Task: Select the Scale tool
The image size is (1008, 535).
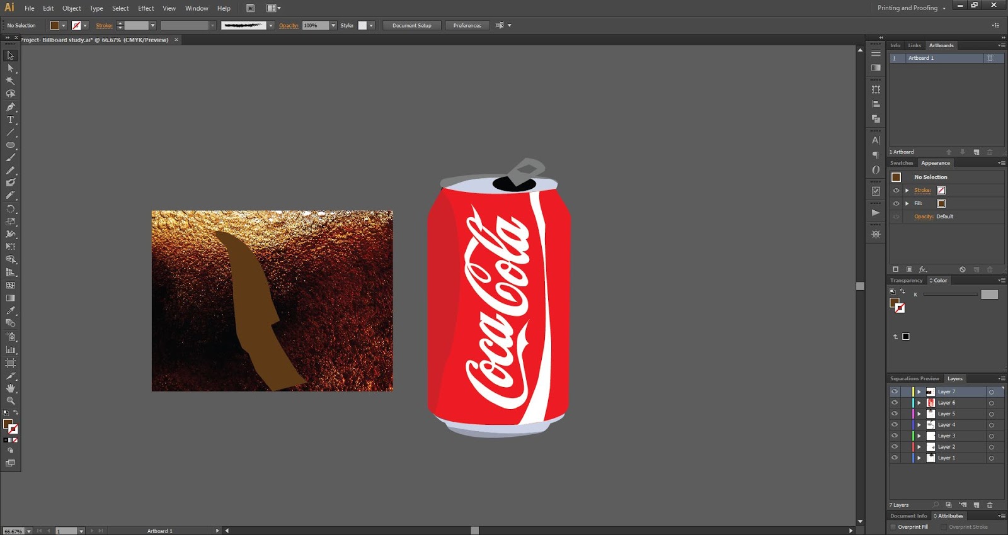Action: [11, 222]
